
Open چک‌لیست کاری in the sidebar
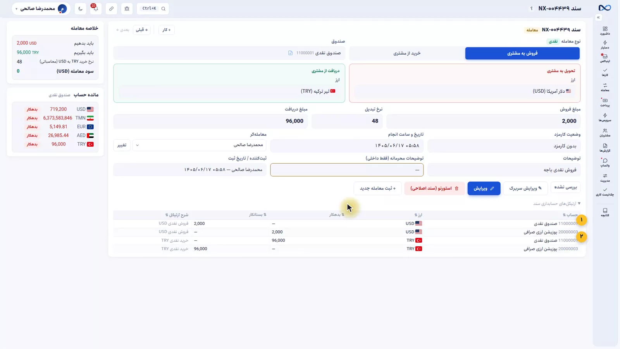pos(605,192)
